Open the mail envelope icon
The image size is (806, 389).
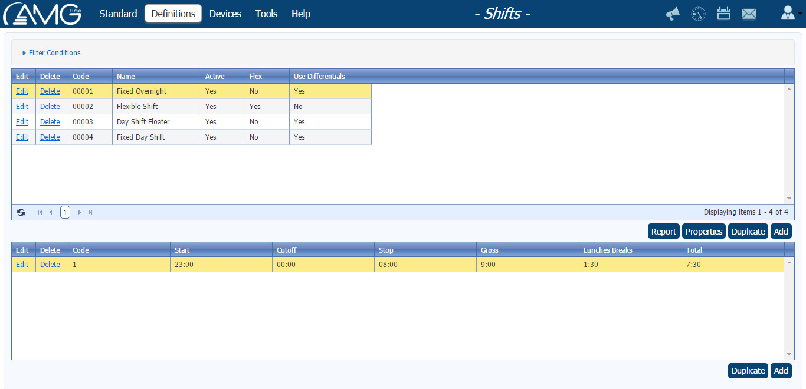[749, 14]
